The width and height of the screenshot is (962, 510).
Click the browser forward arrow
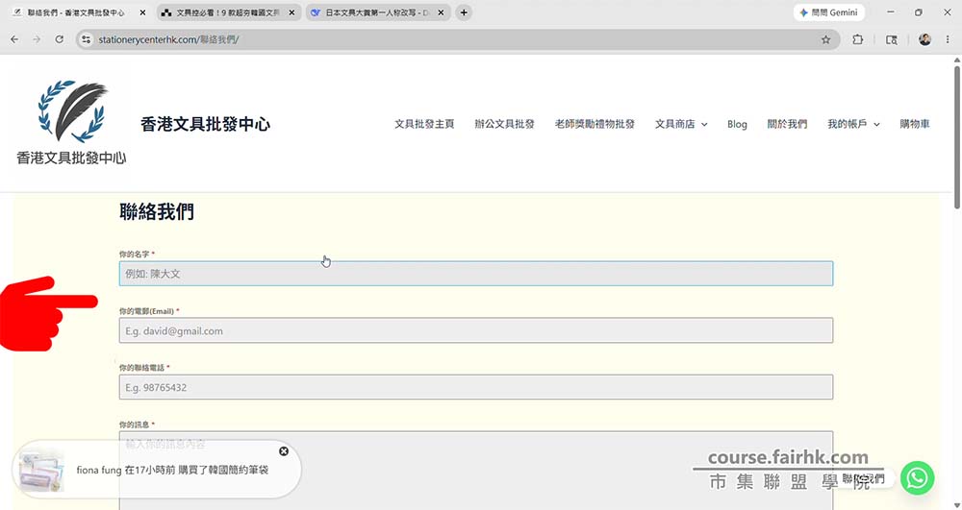coord(37,39)
